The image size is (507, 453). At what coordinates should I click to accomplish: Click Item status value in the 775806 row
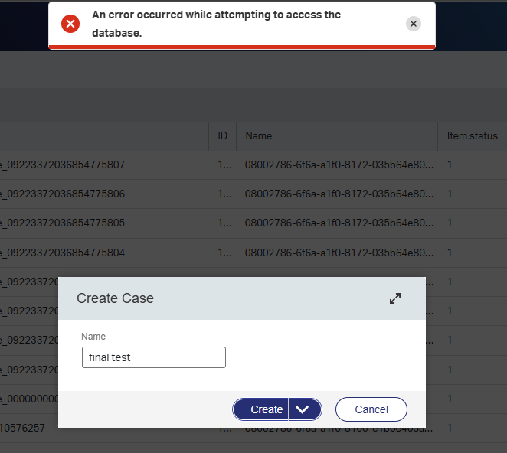[450, 194]
